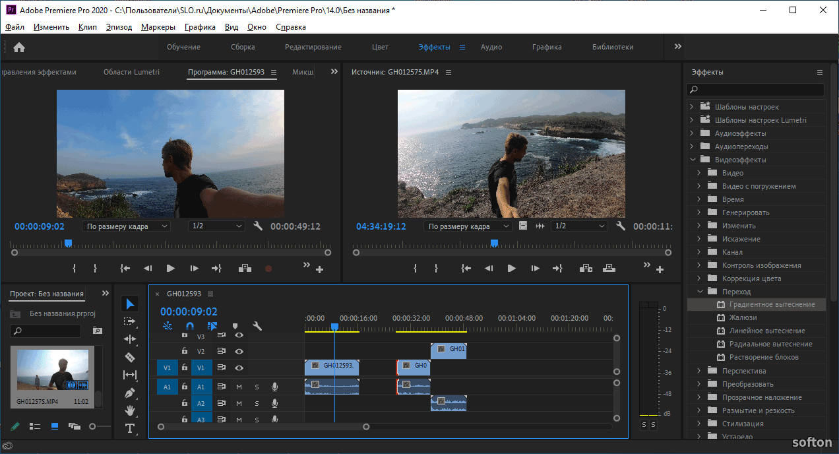Select the Pen tool in tools panel

coord(130,393)
